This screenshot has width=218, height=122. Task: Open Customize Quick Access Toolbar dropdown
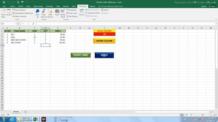[27, 2]
